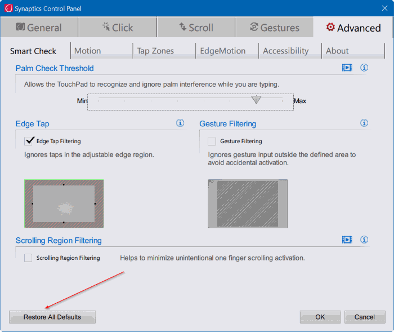Open the Tap Zones sub-tab
This screenshot has height=332, width=394.
164,51
